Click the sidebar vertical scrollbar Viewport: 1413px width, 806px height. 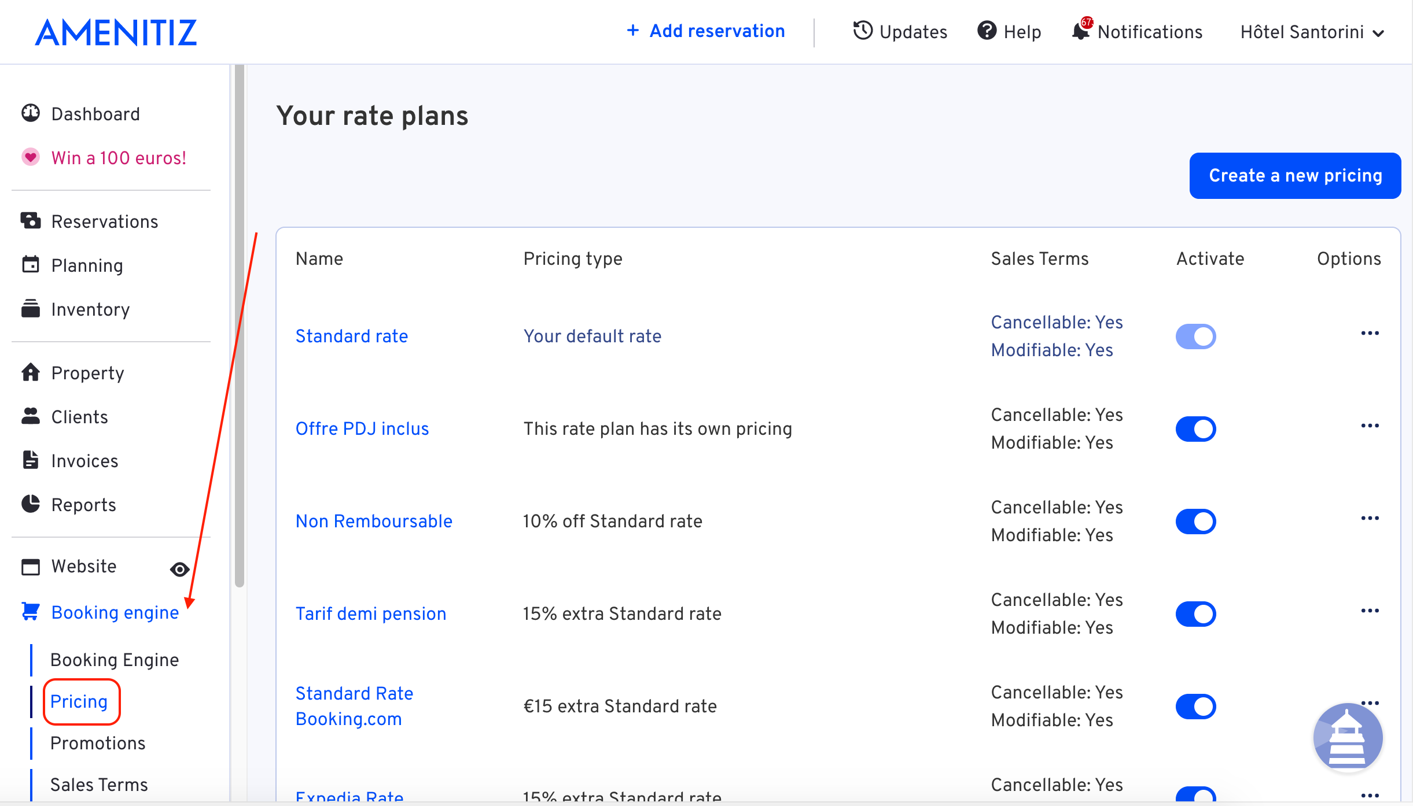point(240,326)
